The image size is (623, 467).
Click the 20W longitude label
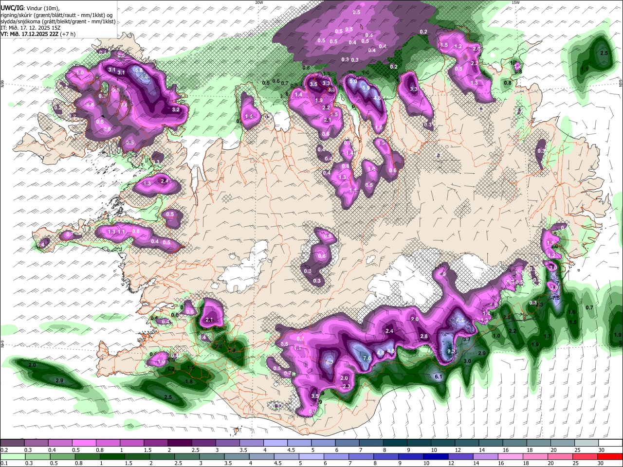coord(259,2)
